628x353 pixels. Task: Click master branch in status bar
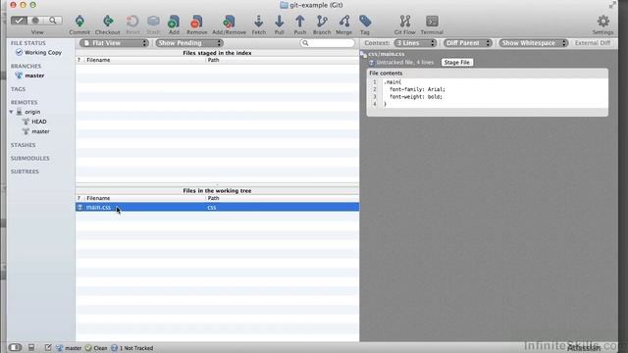tap(69, 348)
